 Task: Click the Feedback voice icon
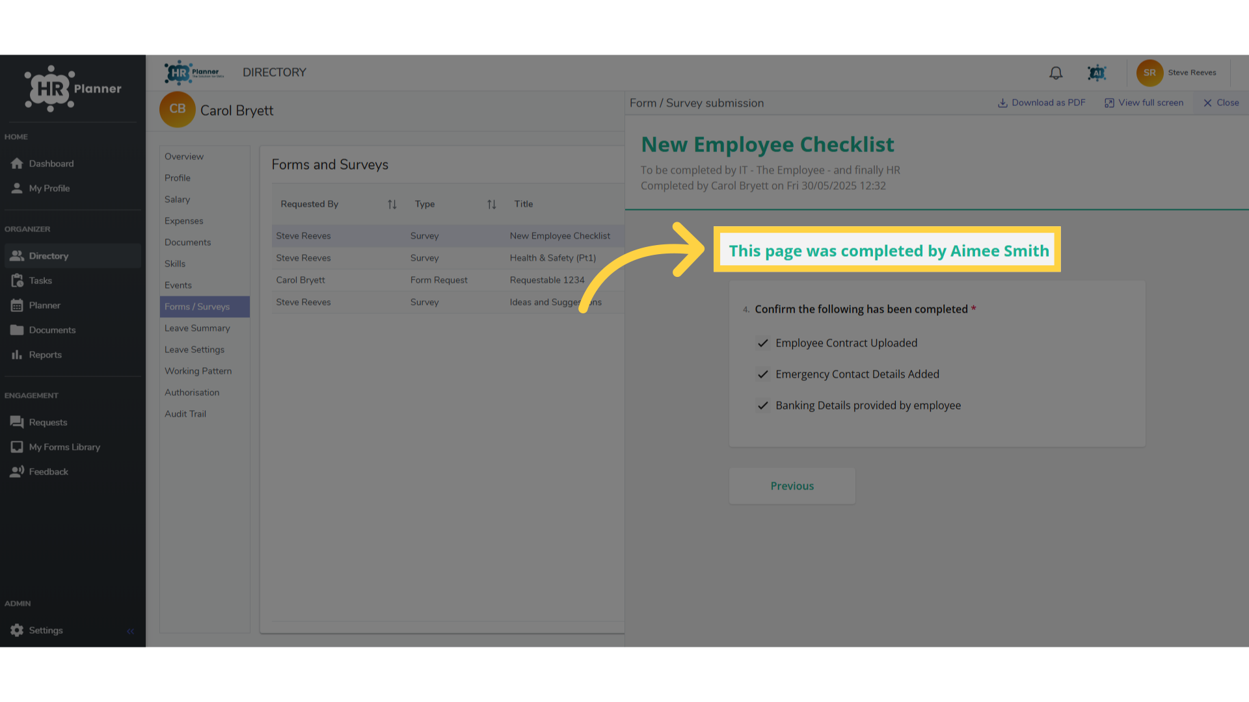coord(17,471)
